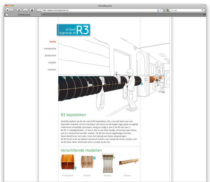Open the bookmark star dropdown arrow
The image size is (210, 182).
pos(161,10)
